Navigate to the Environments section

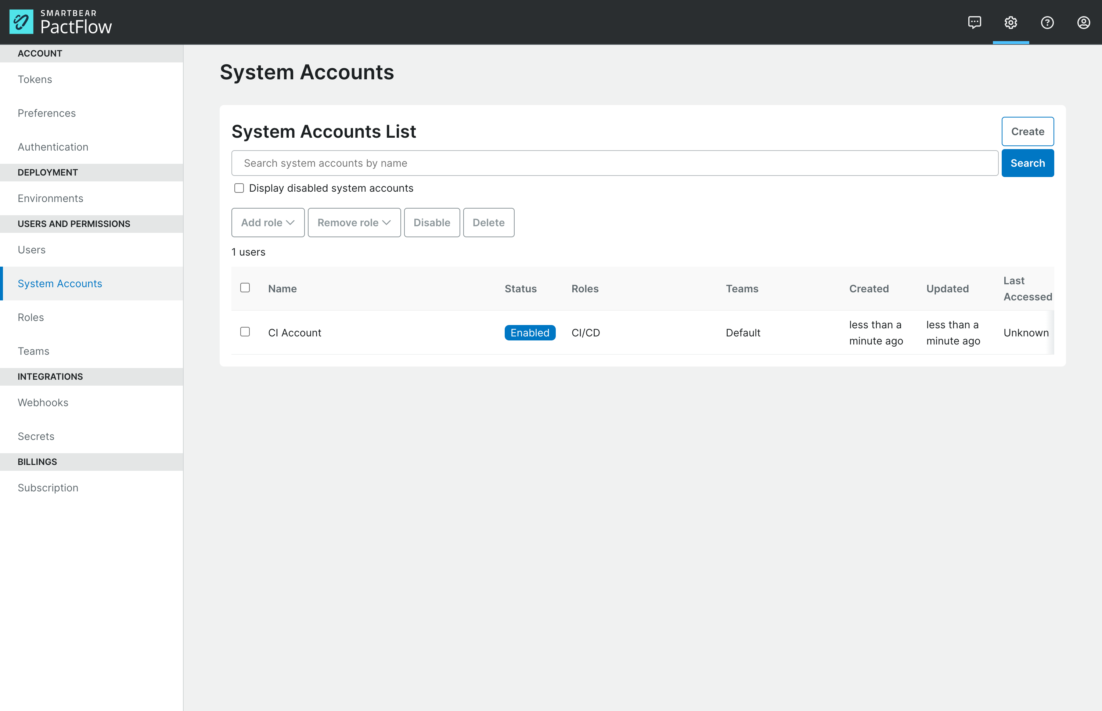click(x=50, y=198)
